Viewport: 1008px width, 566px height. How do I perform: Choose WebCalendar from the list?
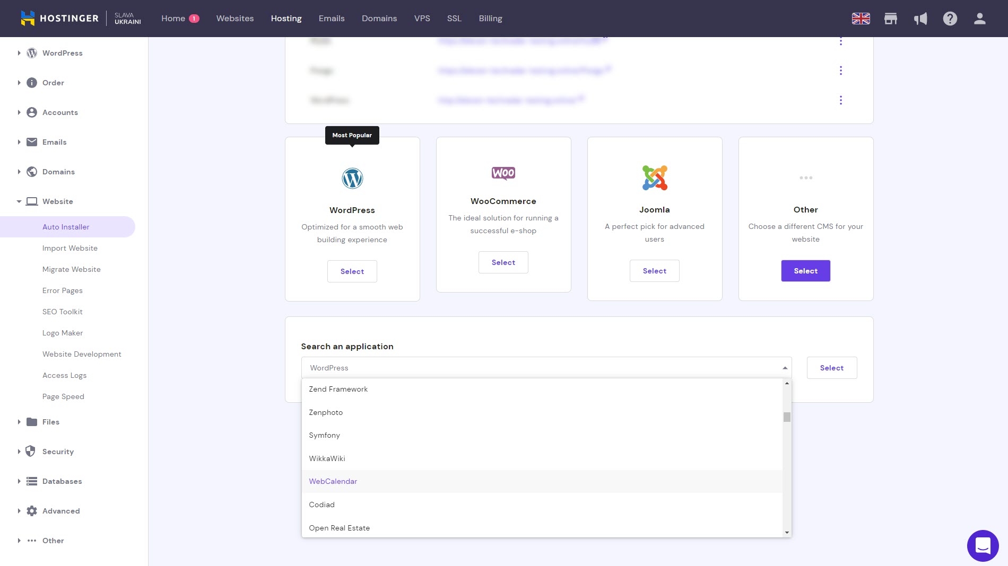542,481
